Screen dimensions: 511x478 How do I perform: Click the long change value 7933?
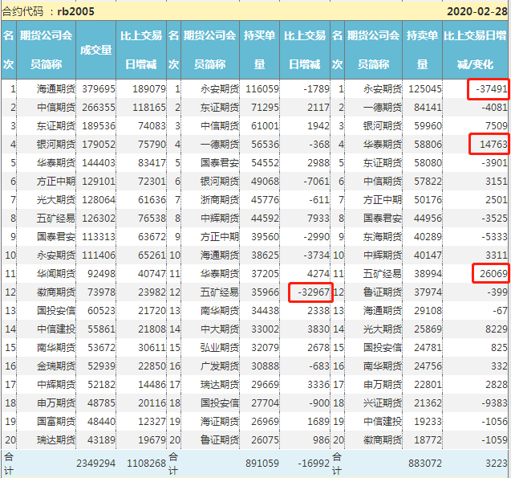point(318,218)
